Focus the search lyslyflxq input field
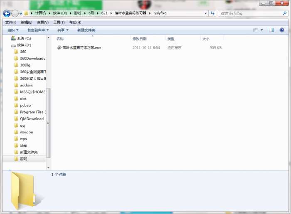 [x=251, y=13]
